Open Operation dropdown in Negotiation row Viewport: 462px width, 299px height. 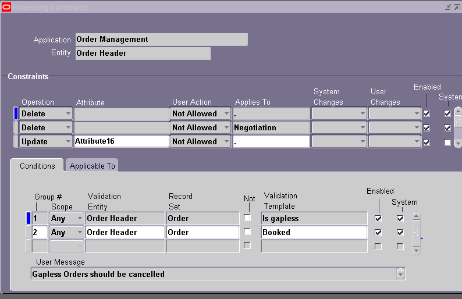point(45,127)
